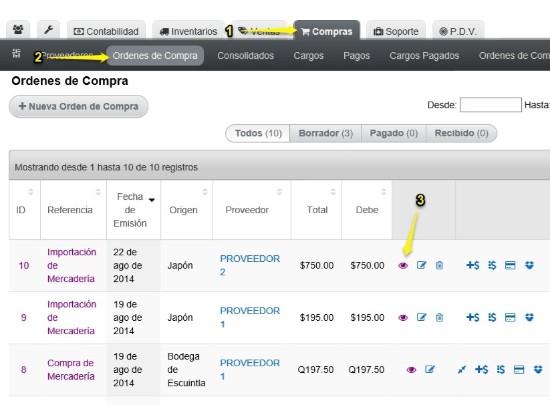The height and width of the screenshot is (405, 550).
Task: Click the ID 10 link
Action: (24, 265)
